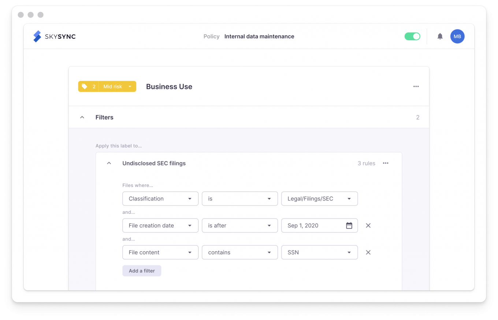Open the SSN value dropdown

pos(319,252)
